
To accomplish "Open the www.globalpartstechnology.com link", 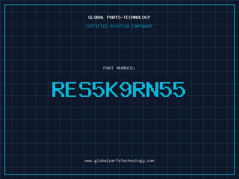I will pos(119,161).
